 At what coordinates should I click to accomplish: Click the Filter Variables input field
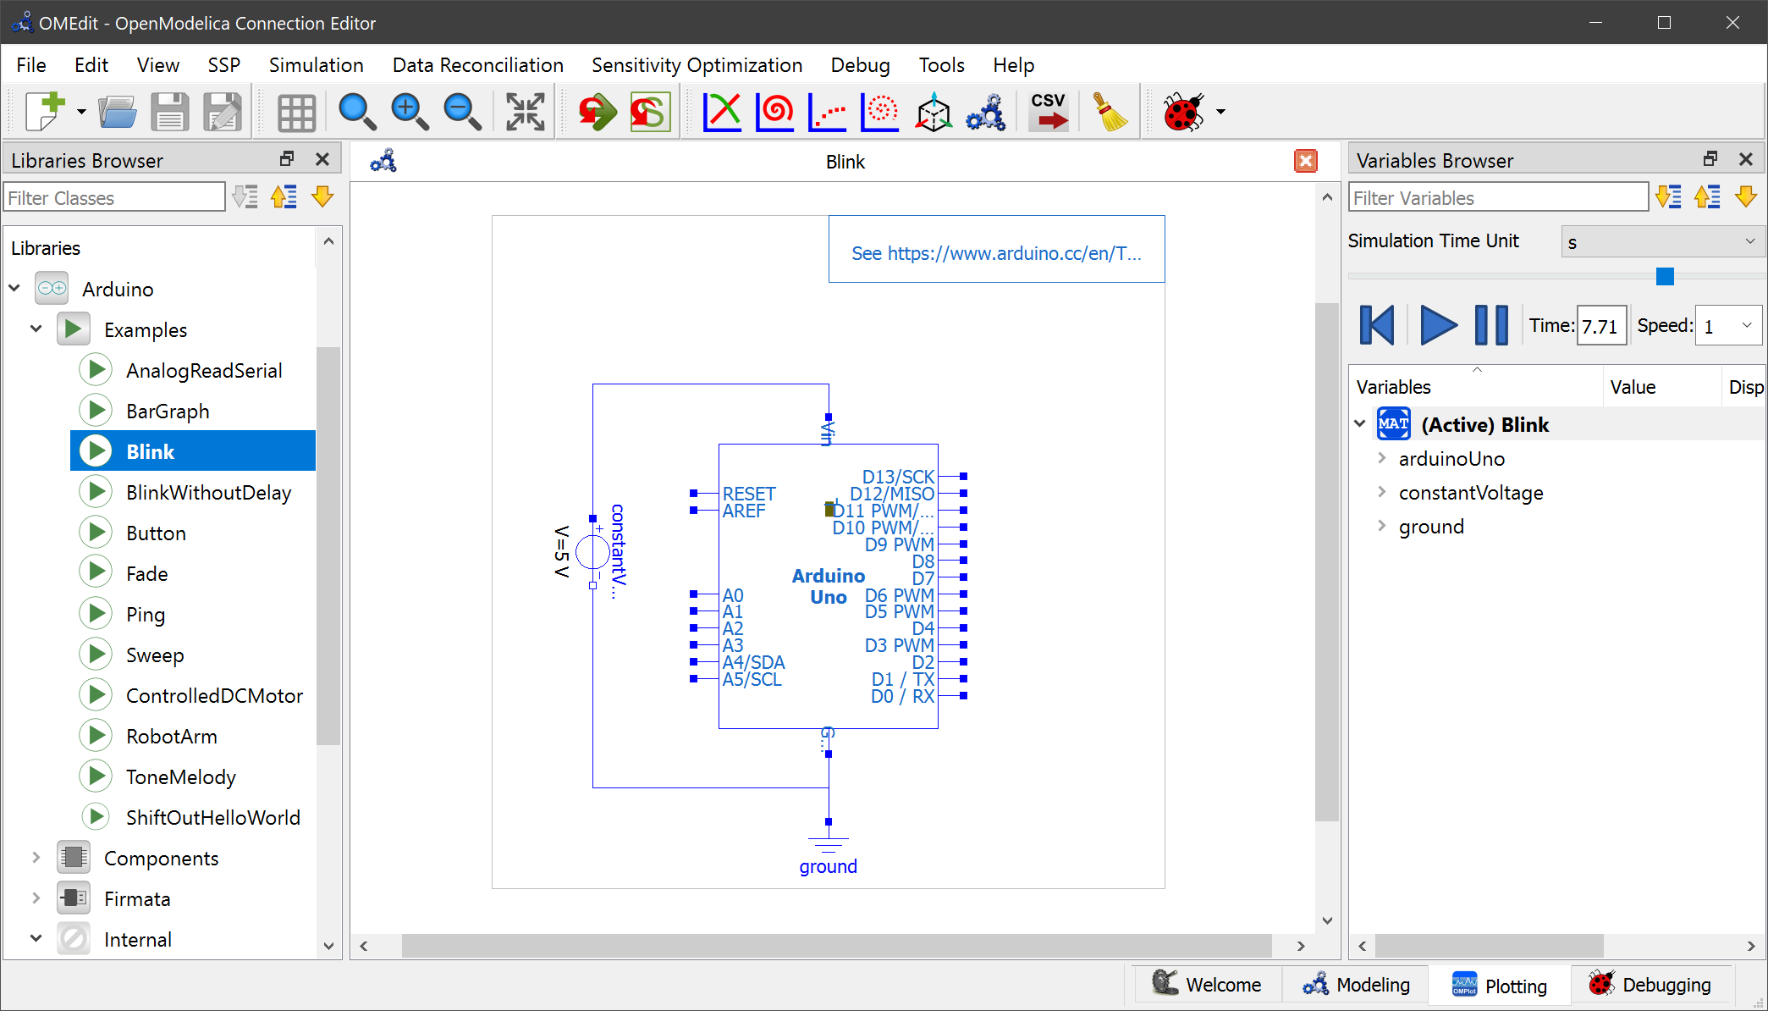pos(1497,198)
